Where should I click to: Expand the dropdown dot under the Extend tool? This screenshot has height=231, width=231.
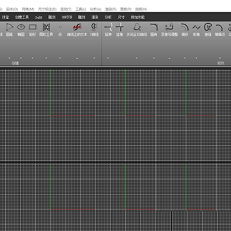click(x=108, y=58)
